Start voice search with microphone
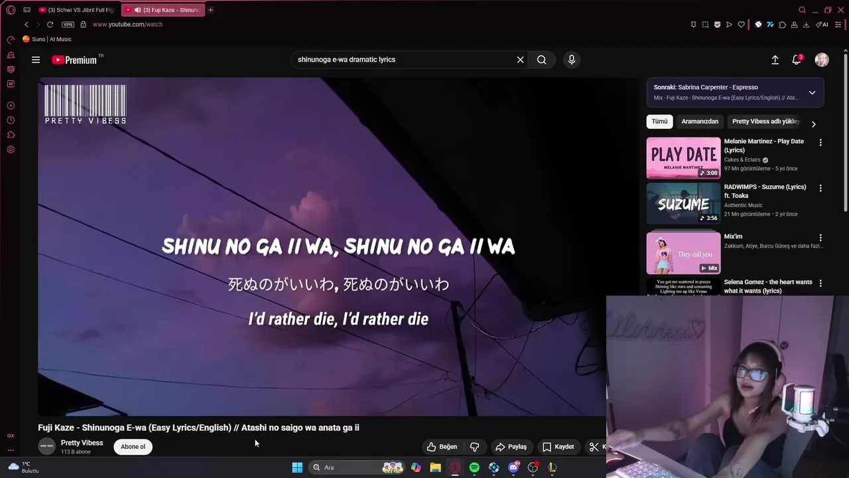 572,60
